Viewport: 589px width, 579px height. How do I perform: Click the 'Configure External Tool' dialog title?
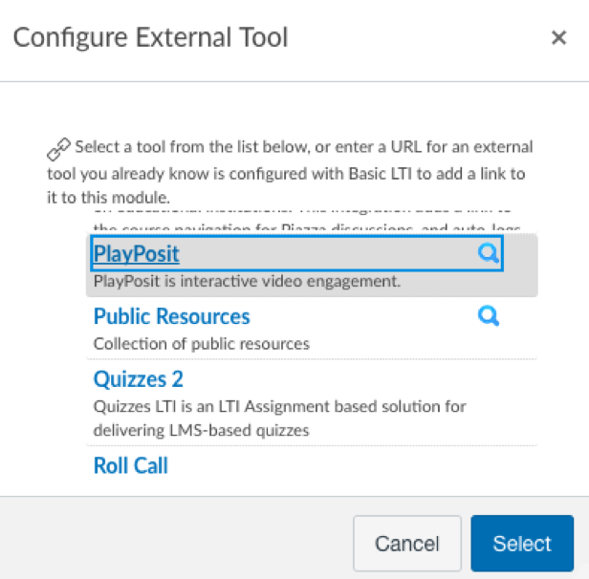[151, 37]
